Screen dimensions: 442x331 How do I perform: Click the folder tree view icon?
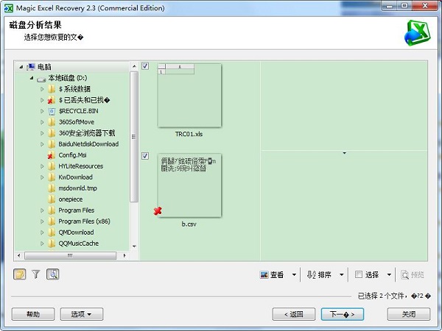(x=20, y=274)
